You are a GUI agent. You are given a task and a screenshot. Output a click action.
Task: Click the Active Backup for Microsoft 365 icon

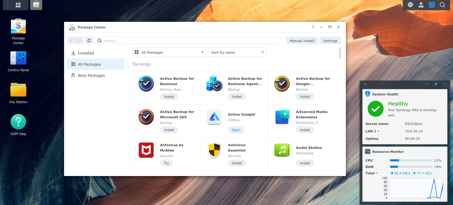[x=146, y=117]
